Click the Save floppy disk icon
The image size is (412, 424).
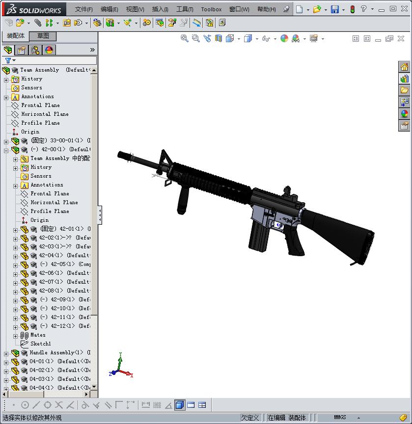click(335, 9)
